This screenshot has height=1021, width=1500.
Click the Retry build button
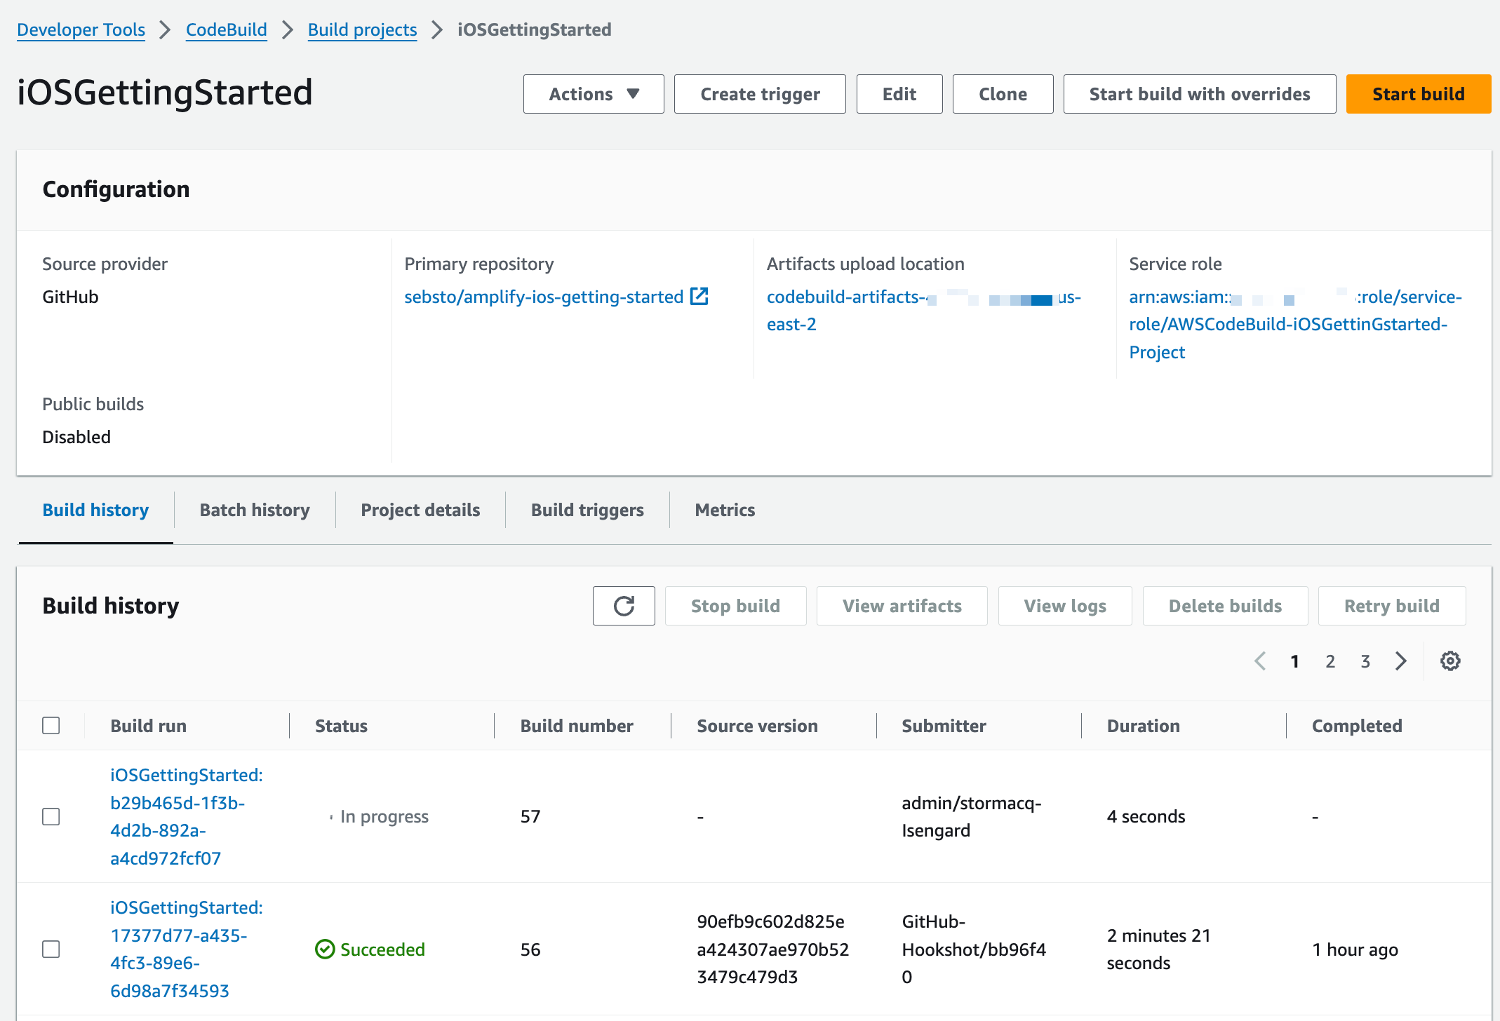(x=1391, y=605)
